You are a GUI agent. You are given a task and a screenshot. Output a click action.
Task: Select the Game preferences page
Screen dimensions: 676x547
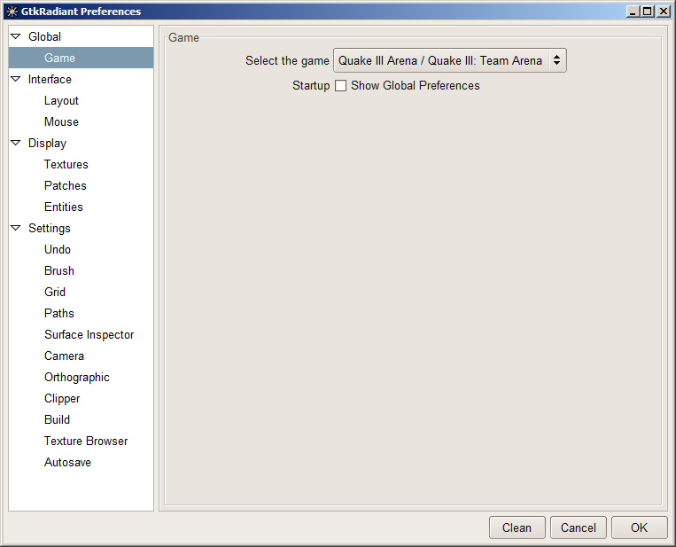[81, 58]
